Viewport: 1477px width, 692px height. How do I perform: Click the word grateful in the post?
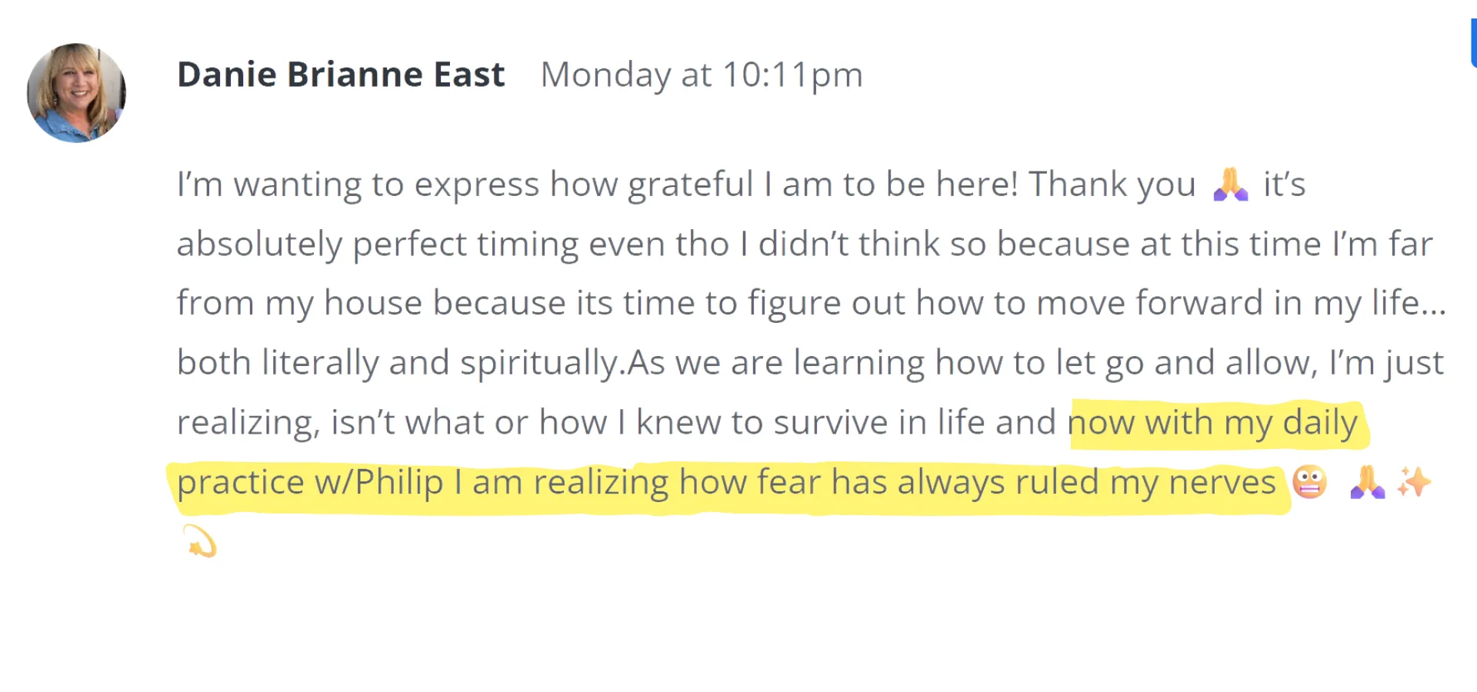point(690,185)
